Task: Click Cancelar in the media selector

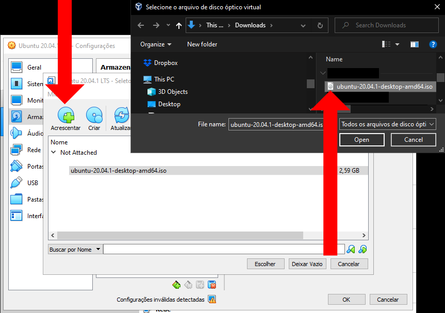Action: 349,264
